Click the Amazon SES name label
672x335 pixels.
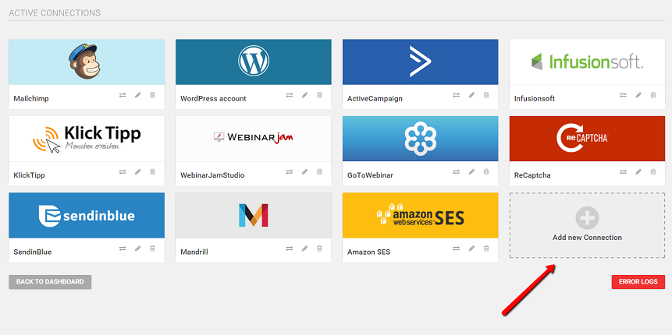click(369, 252)
